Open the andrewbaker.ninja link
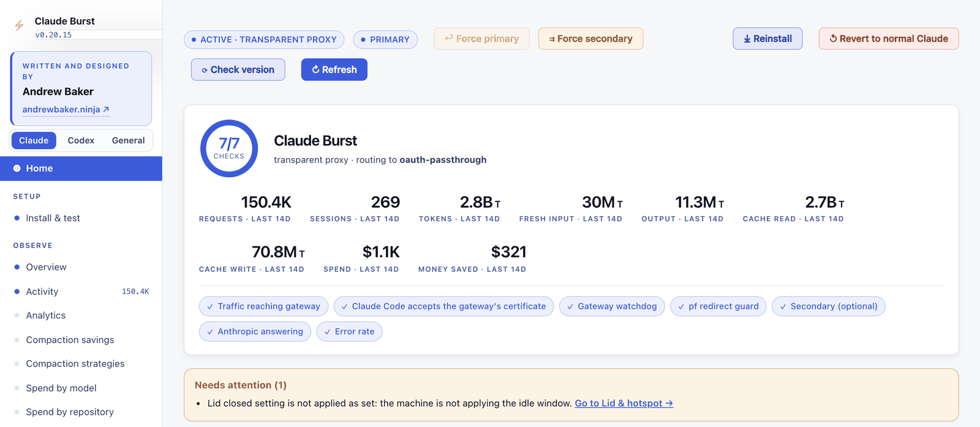Viewport: 980px width, 427px height. (66, 110)
